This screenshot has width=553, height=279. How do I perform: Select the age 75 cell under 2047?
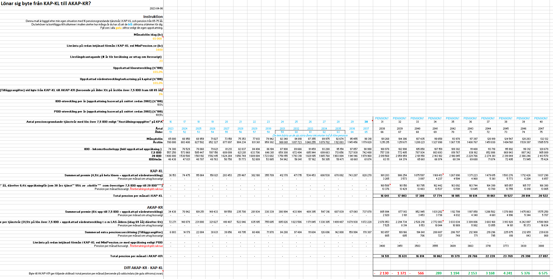tap(541, 132)
